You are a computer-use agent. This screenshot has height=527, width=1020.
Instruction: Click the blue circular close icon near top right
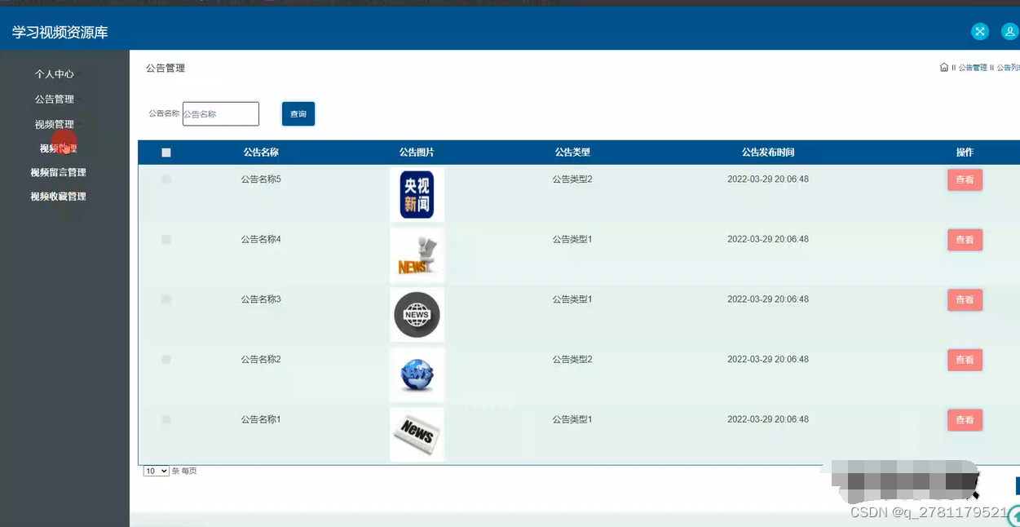(x=980, y=31)
